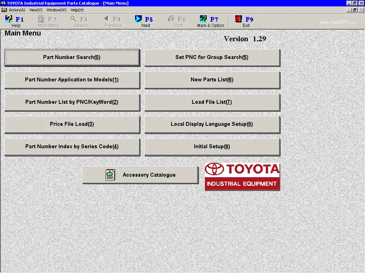Open Part Number Search(0)
Screen dimensions: 365x273
pos(72,58)
